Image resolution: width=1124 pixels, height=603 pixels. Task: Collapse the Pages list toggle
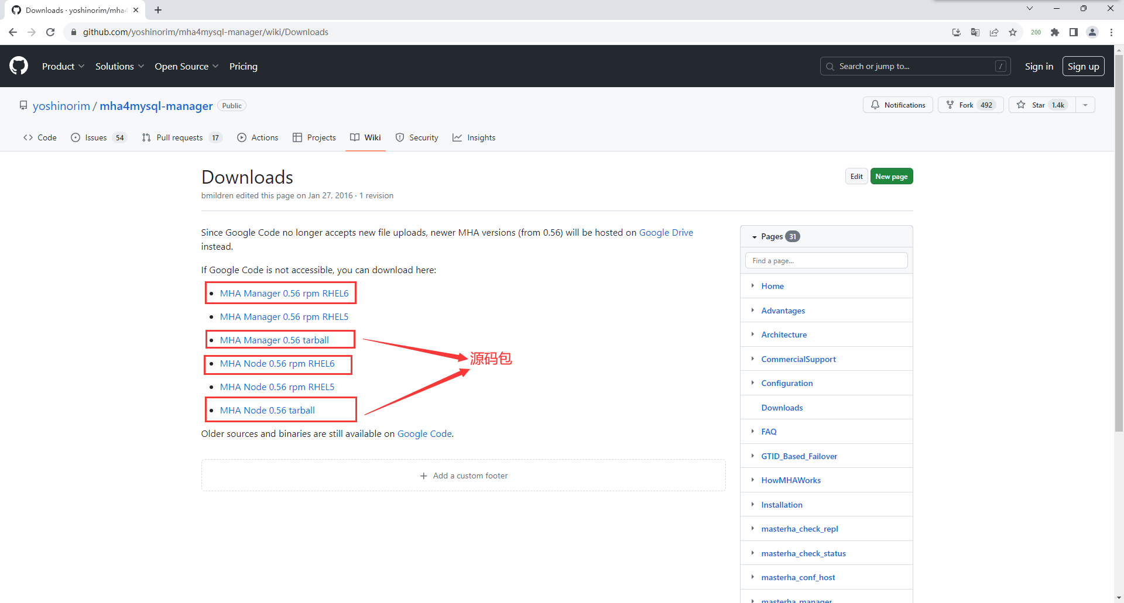[x=755, y=237]
